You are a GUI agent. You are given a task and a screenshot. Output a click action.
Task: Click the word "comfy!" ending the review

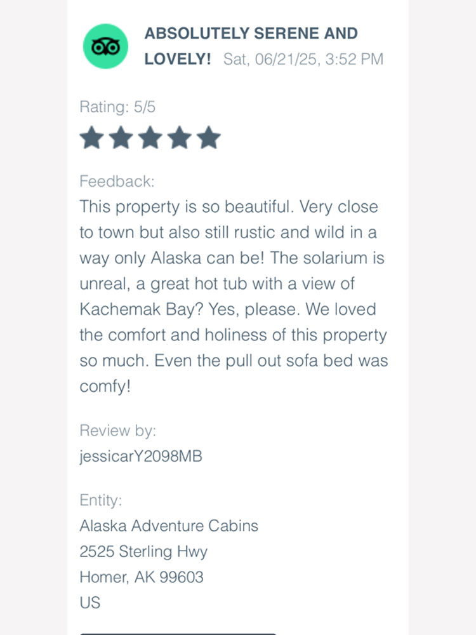[105, 387]
